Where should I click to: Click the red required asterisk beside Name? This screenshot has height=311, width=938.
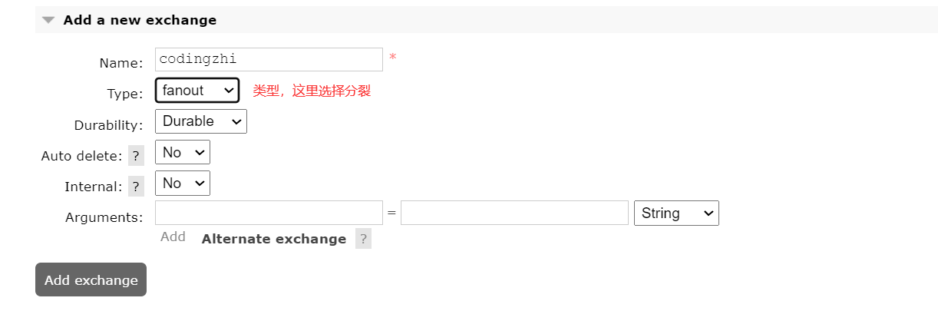(x=392, y=58)
